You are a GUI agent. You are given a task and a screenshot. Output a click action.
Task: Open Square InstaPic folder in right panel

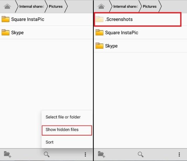[x=140, y=32]
